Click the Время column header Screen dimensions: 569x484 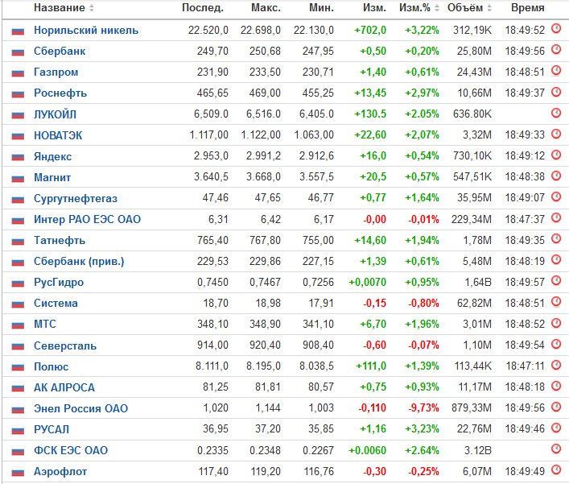(x=528, y=7)
